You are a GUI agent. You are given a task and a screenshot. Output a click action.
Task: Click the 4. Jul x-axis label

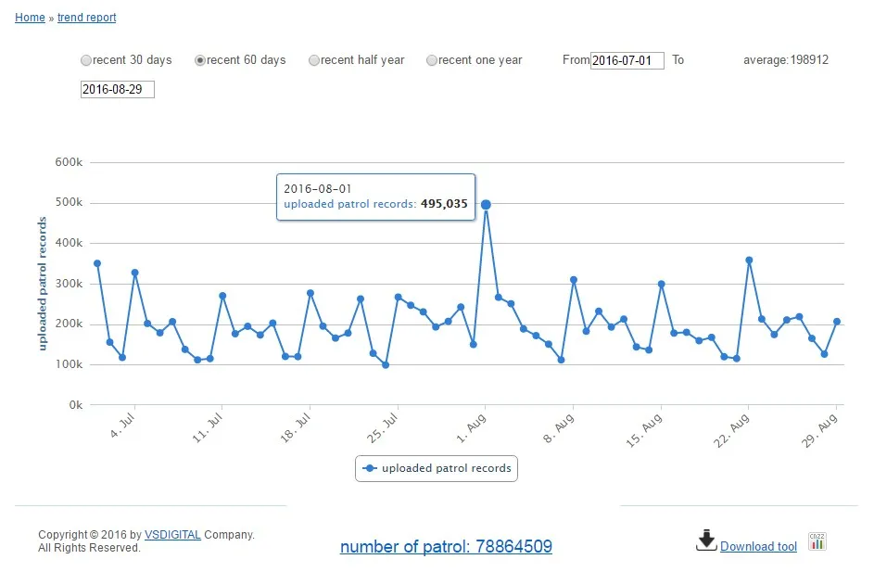[x=122, y=426]
